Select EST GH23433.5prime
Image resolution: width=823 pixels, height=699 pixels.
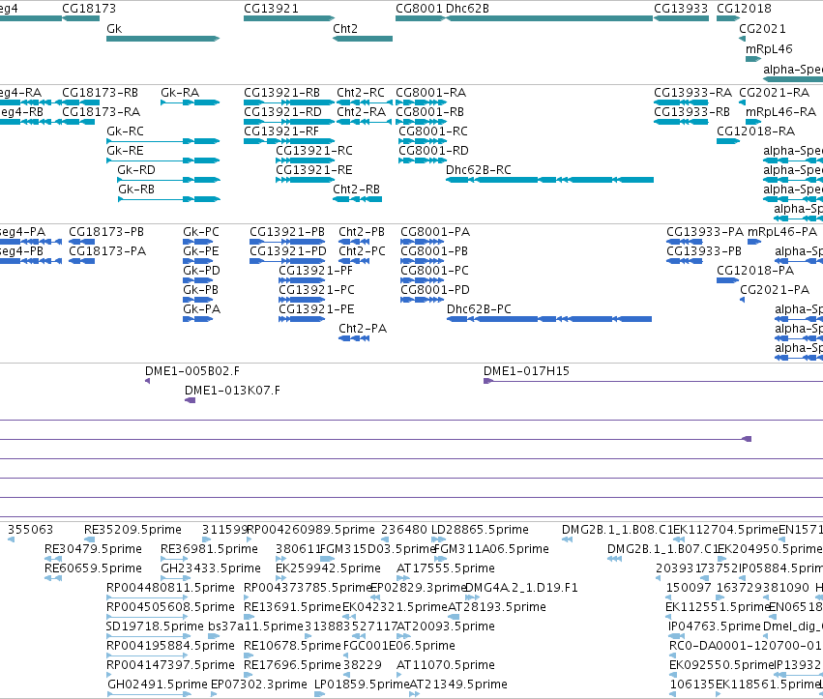click(211, 568)
